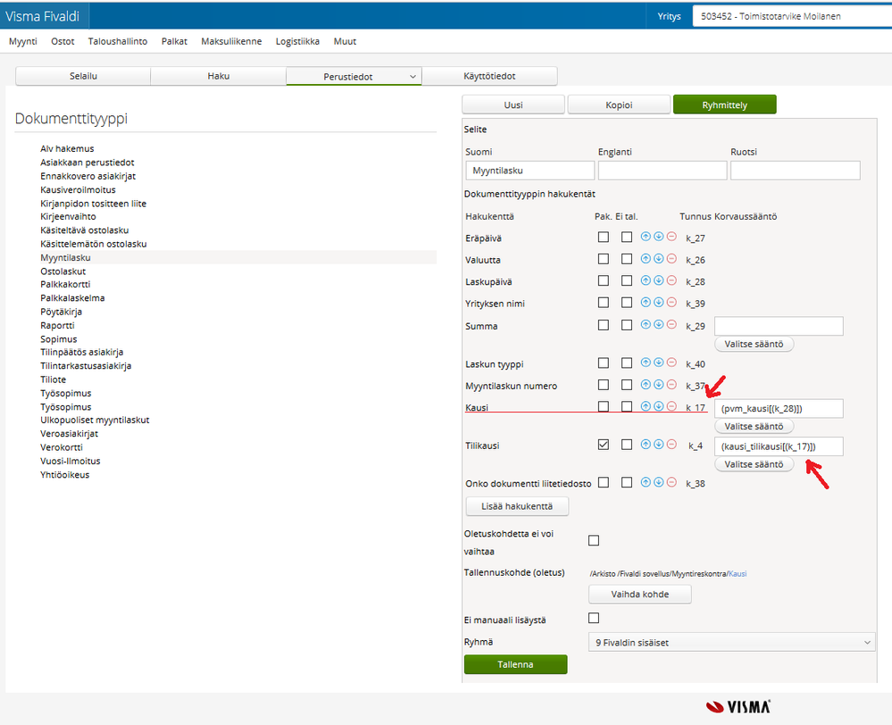
Task: Move Onko dokumentti liitetiedosto field down
Action: [x=659, y=482]
